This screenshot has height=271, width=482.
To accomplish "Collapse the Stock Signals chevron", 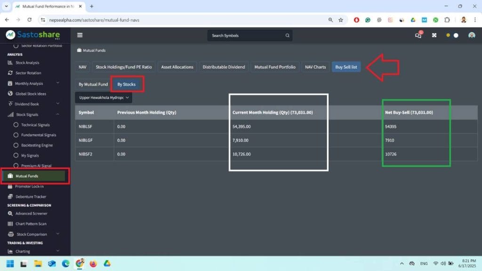I will coord(58,114).
